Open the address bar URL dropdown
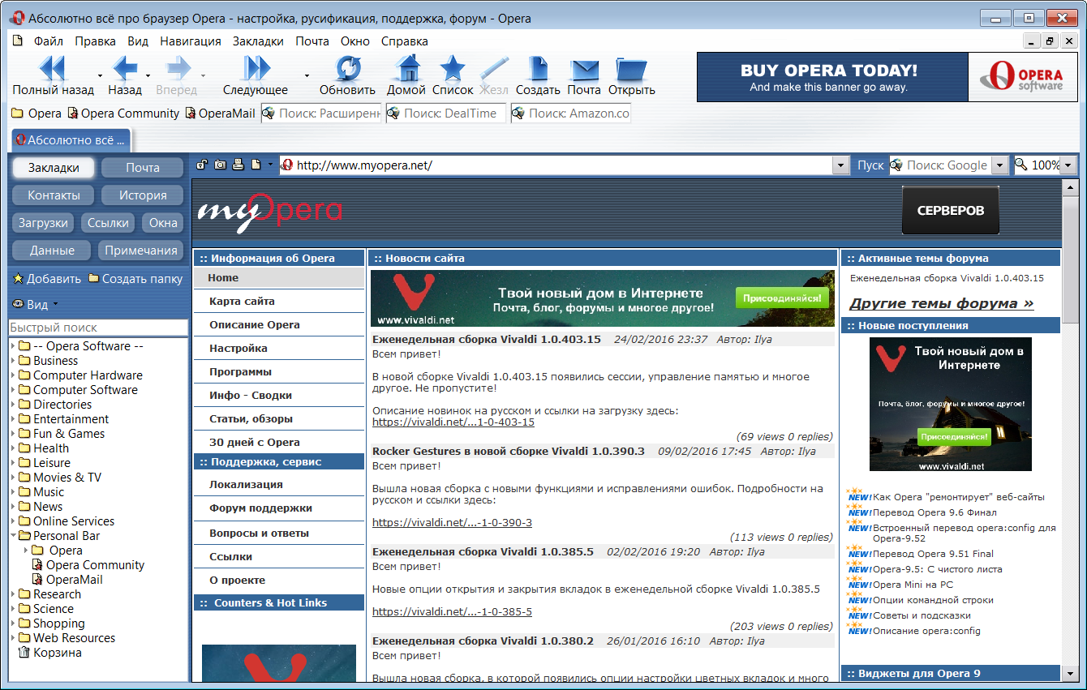1087x690 pixels. click(840, 165)
